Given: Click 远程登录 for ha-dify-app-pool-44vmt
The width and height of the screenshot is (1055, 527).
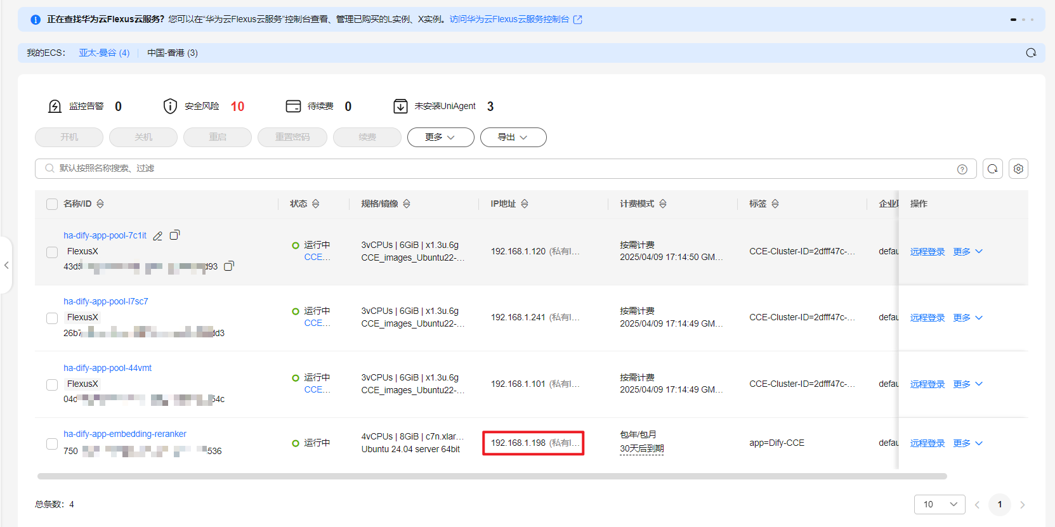Looking at the screenshot, I should (927, 384).
